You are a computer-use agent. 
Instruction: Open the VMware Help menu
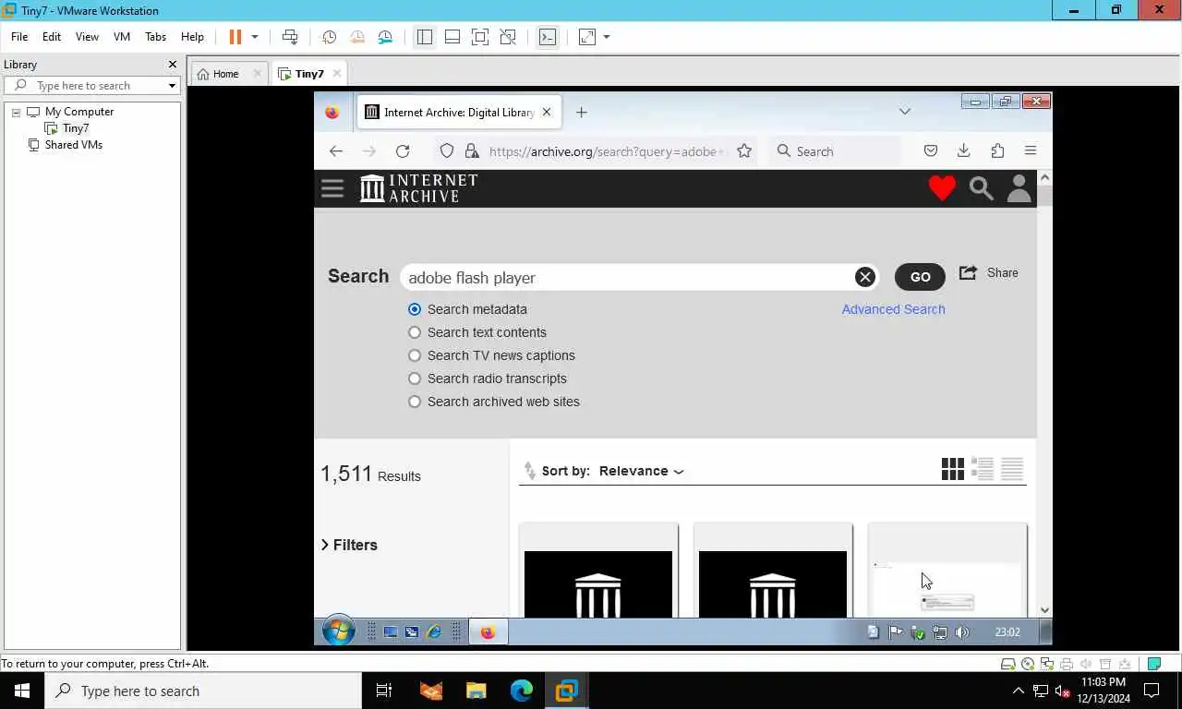(192, 37)
